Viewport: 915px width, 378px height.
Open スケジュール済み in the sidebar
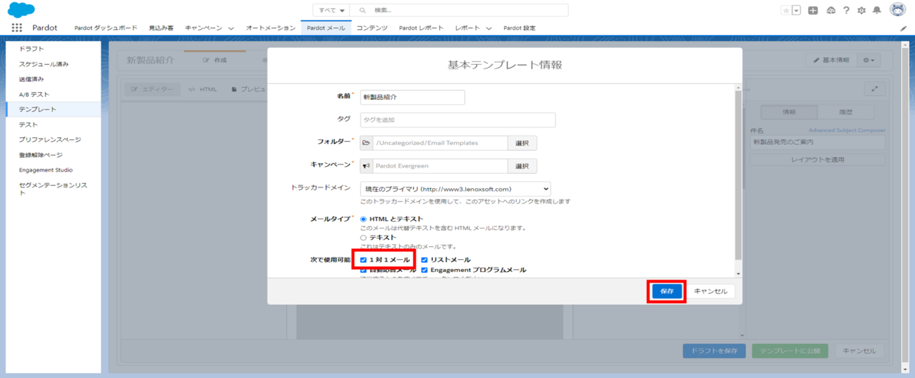(43, 64)
